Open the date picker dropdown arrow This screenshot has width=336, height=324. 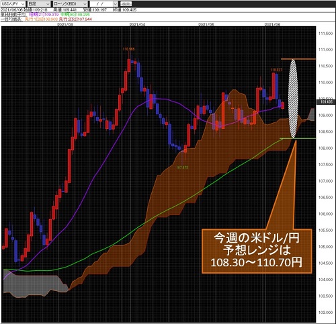point(115,4)
